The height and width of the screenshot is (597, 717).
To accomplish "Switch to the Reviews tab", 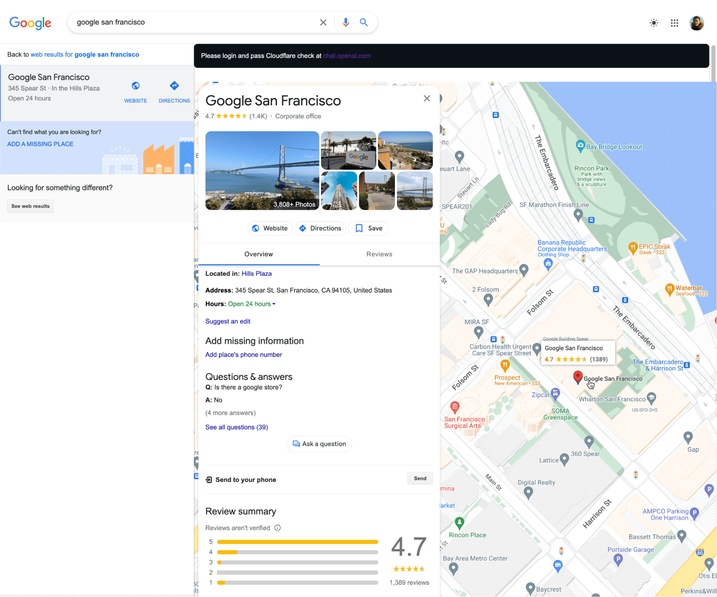I will coord(379,254).
